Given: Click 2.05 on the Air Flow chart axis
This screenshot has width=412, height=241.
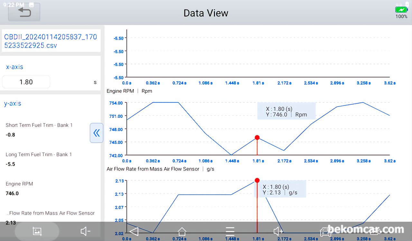Looking at the screenshot, I should (x=119, y=220).
